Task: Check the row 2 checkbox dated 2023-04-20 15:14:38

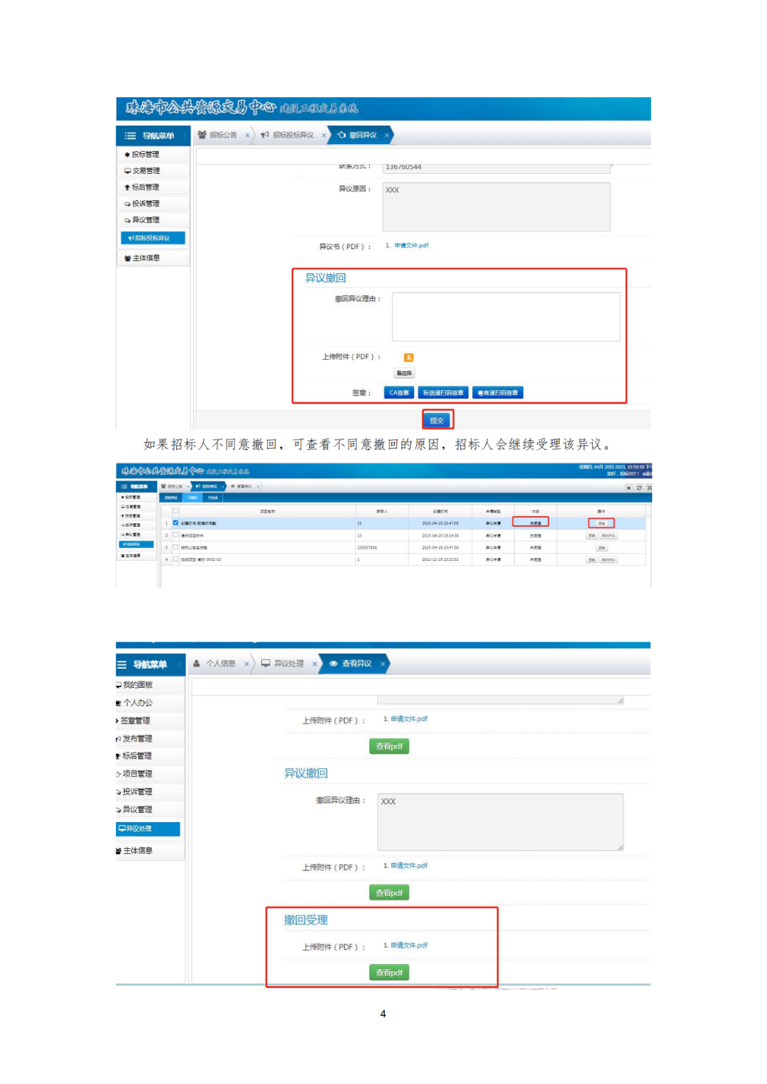Action: 175,535
